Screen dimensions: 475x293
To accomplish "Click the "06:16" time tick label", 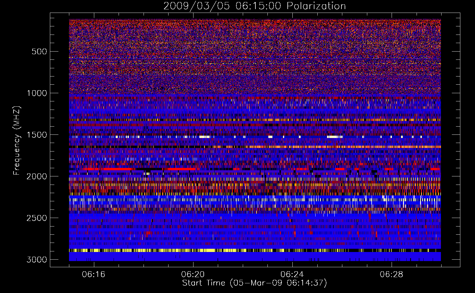I will click(94, 274).
